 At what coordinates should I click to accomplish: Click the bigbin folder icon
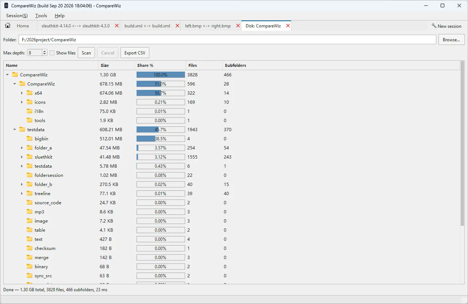tap(30, 138)
